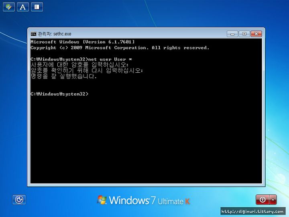The image size is (289, 217).
Task: Open the Ease of Access button
Action: pyautogui.click(x=19, y=200)
